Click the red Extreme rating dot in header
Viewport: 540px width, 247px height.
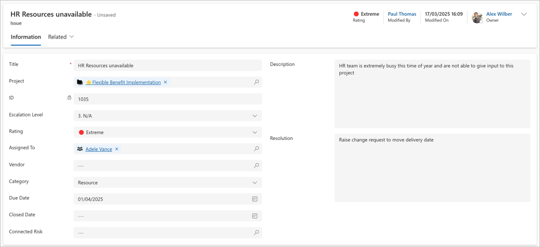pyautogui.click(x=356, y=14)
